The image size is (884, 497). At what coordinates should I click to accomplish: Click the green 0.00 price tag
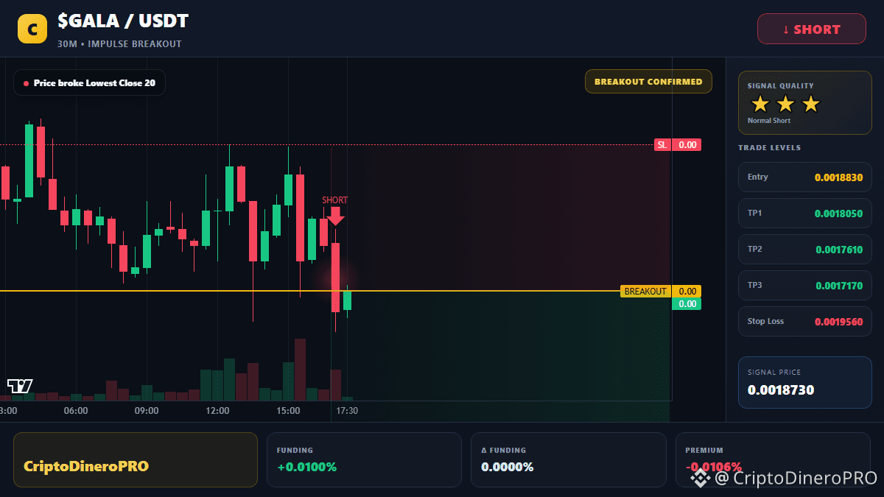(687, 304)
